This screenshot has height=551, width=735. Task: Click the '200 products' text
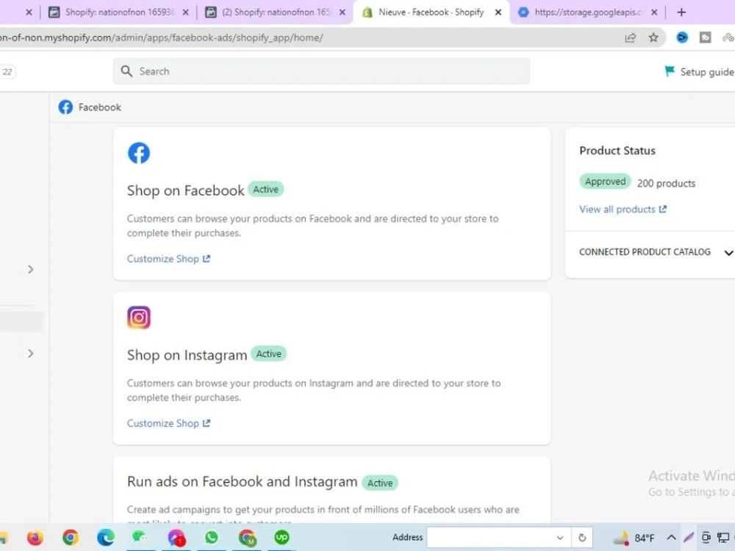[x=666, y=183]
